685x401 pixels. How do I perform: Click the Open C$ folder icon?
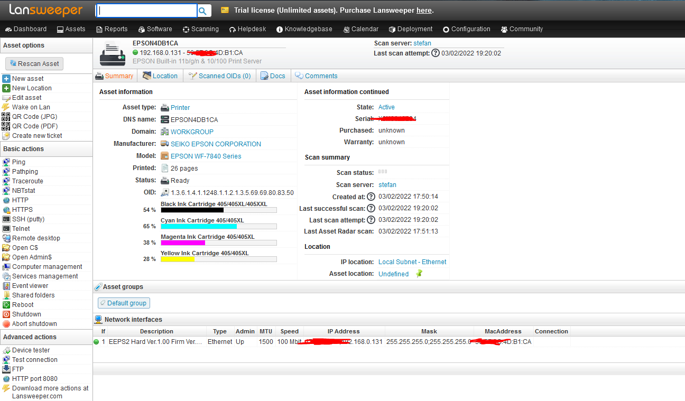coord(6,248)
